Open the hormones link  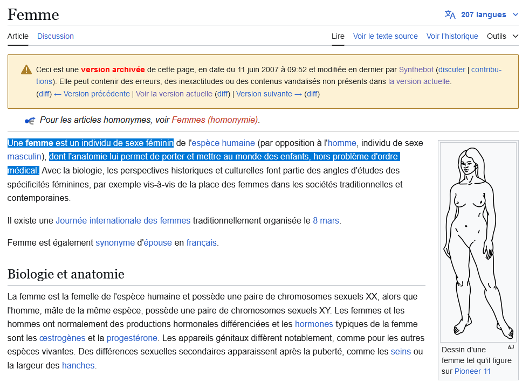pos(314,324)
